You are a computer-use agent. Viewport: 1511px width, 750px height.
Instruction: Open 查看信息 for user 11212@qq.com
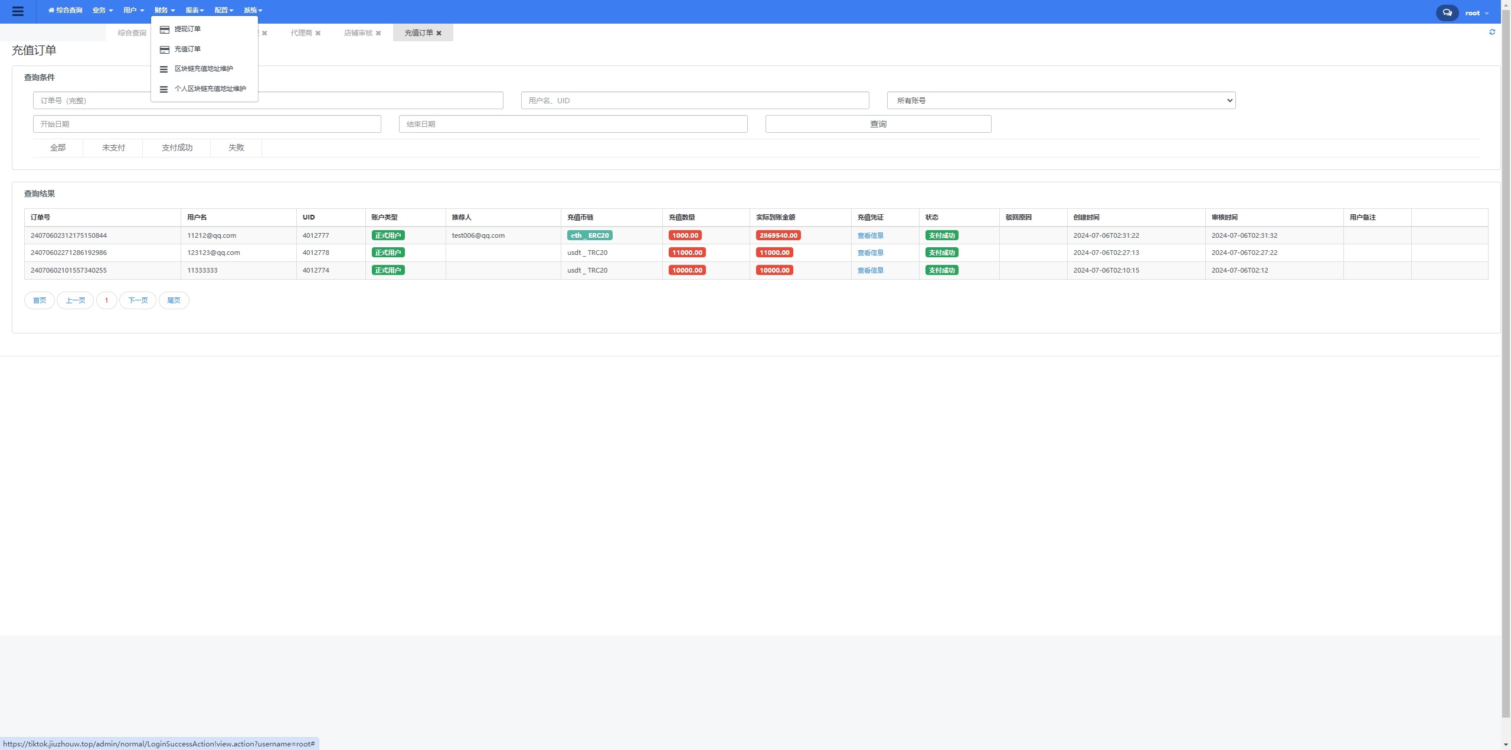click(x=871, y=235)
